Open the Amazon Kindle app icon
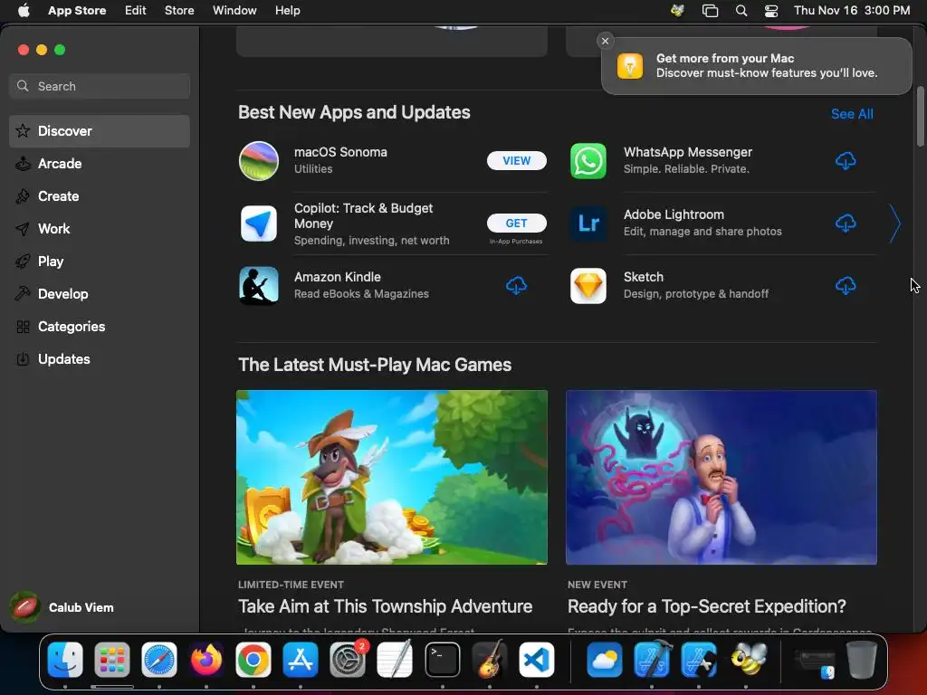The height and width of the screenshot is (695, 927). click(258, 286)
